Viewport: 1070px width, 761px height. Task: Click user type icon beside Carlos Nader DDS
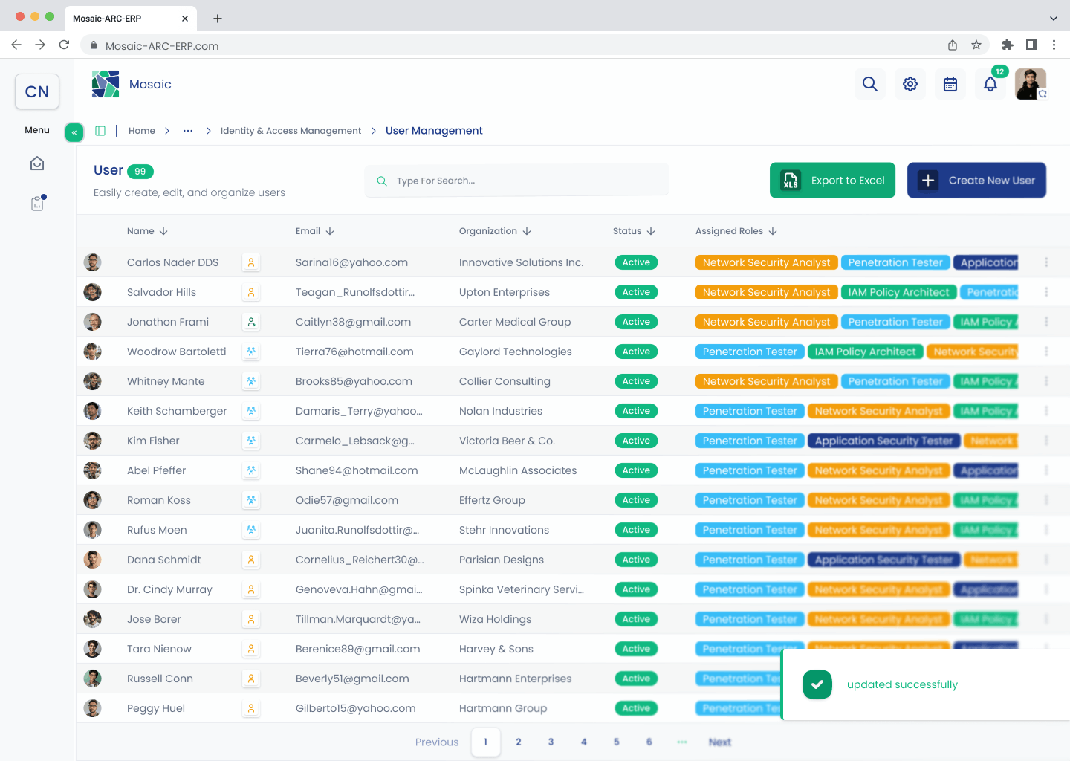point(251,262)
